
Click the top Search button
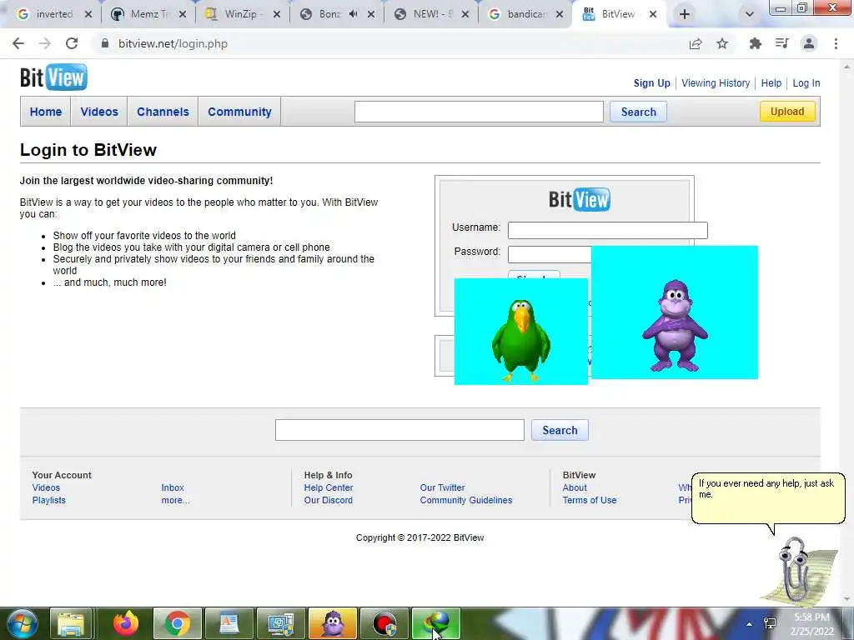click(x=638, y=112)
